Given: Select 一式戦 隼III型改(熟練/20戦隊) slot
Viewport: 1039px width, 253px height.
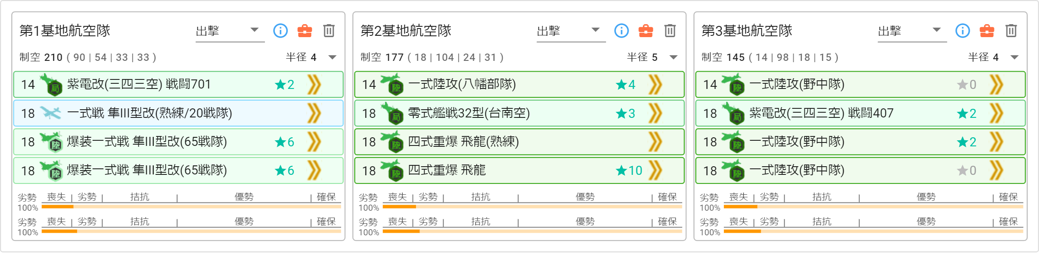Looking at the screenshot, I should (x=178, y=113).
